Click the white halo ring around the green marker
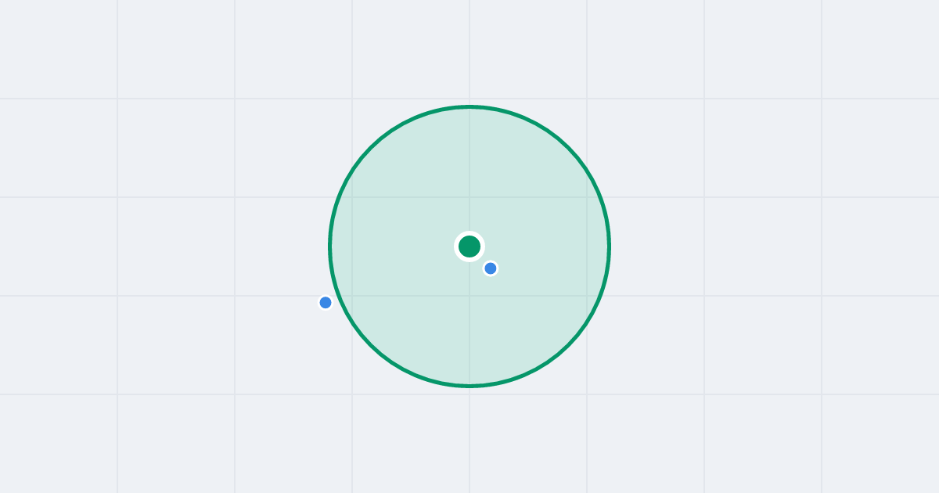Image resolution: width=939 pixels, height=493 pixels. pyautogui.click(x=469, y=233)
